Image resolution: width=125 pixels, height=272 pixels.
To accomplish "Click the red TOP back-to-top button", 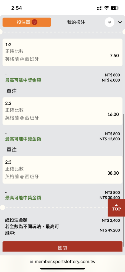I will [x=116, y=208].
